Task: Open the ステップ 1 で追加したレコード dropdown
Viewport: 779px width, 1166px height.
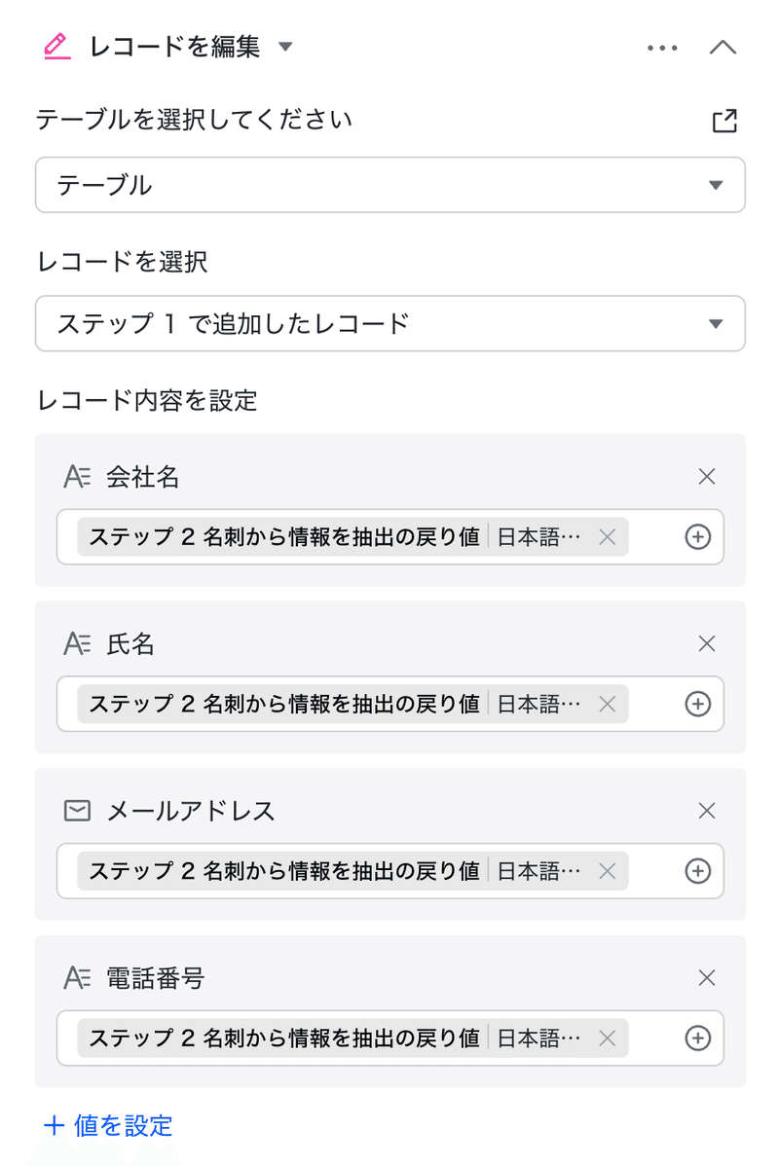Action: tap(389, 323)
